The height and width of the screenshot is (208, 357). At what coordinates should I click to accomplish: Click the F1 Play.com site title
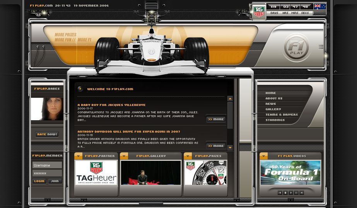coord(41,5)
